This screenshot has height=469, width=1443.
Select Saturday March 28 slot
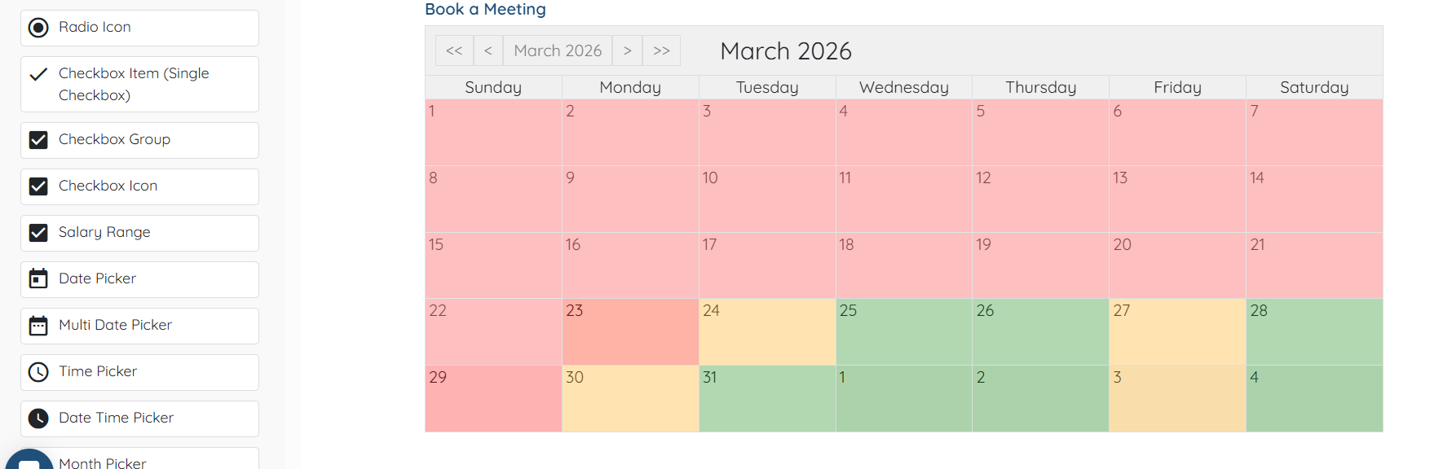[1314, 331]
